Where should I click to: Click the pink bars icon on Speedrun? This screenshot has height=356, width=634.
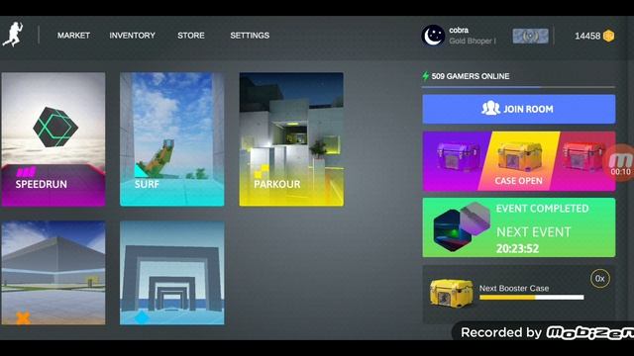click(x=27, y=172)
